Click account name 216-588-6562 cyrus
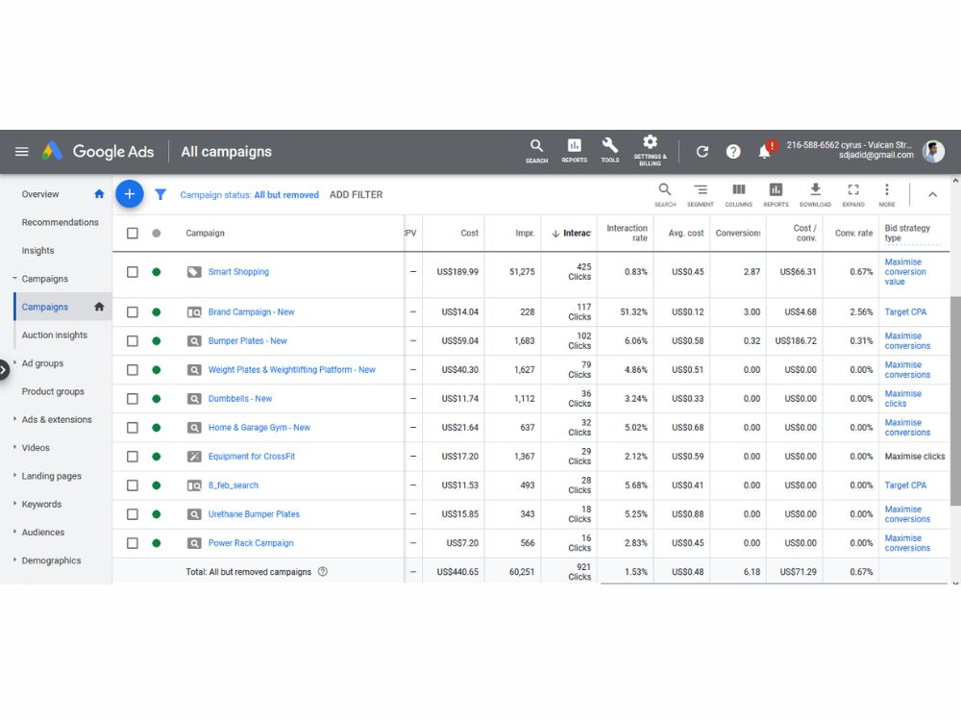Screen dimensions: 961x721 pyautogui.click(x=849, y=145)
